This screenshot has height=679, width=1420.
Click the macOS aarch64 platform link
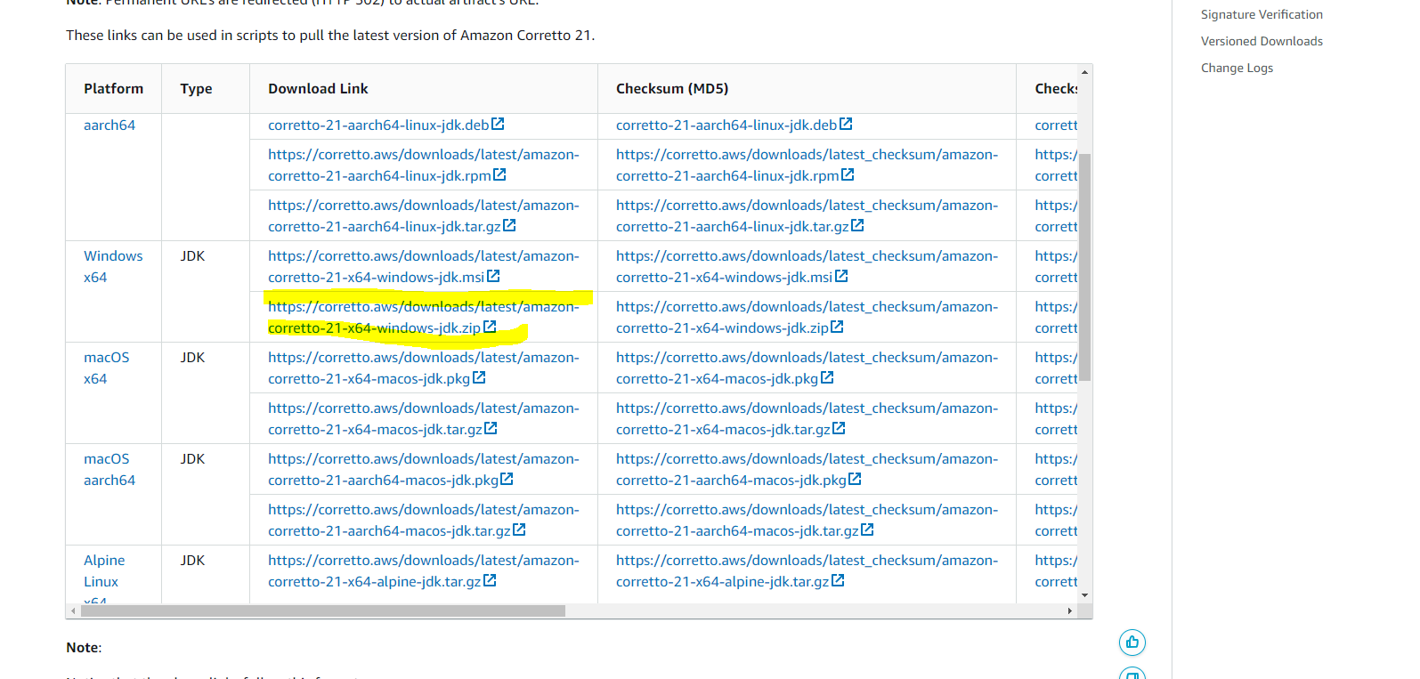point(110,469)
